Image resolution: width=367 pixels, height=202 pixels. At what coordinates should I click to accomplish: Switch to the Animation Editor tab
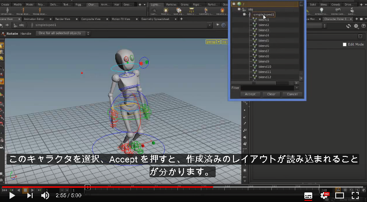[34, 19]
